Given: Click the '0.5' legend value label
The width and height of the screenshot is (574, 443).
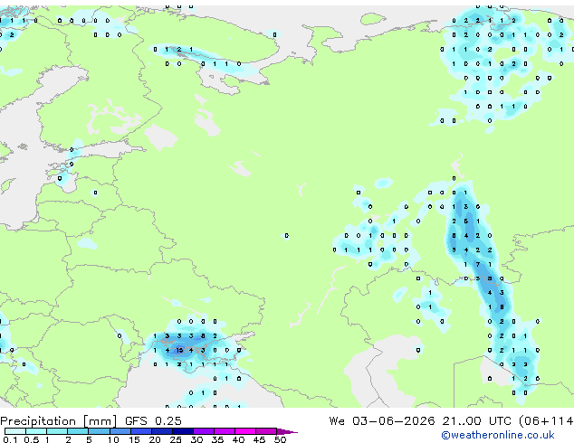Looking at the screenshot, I should click(32, 439).
